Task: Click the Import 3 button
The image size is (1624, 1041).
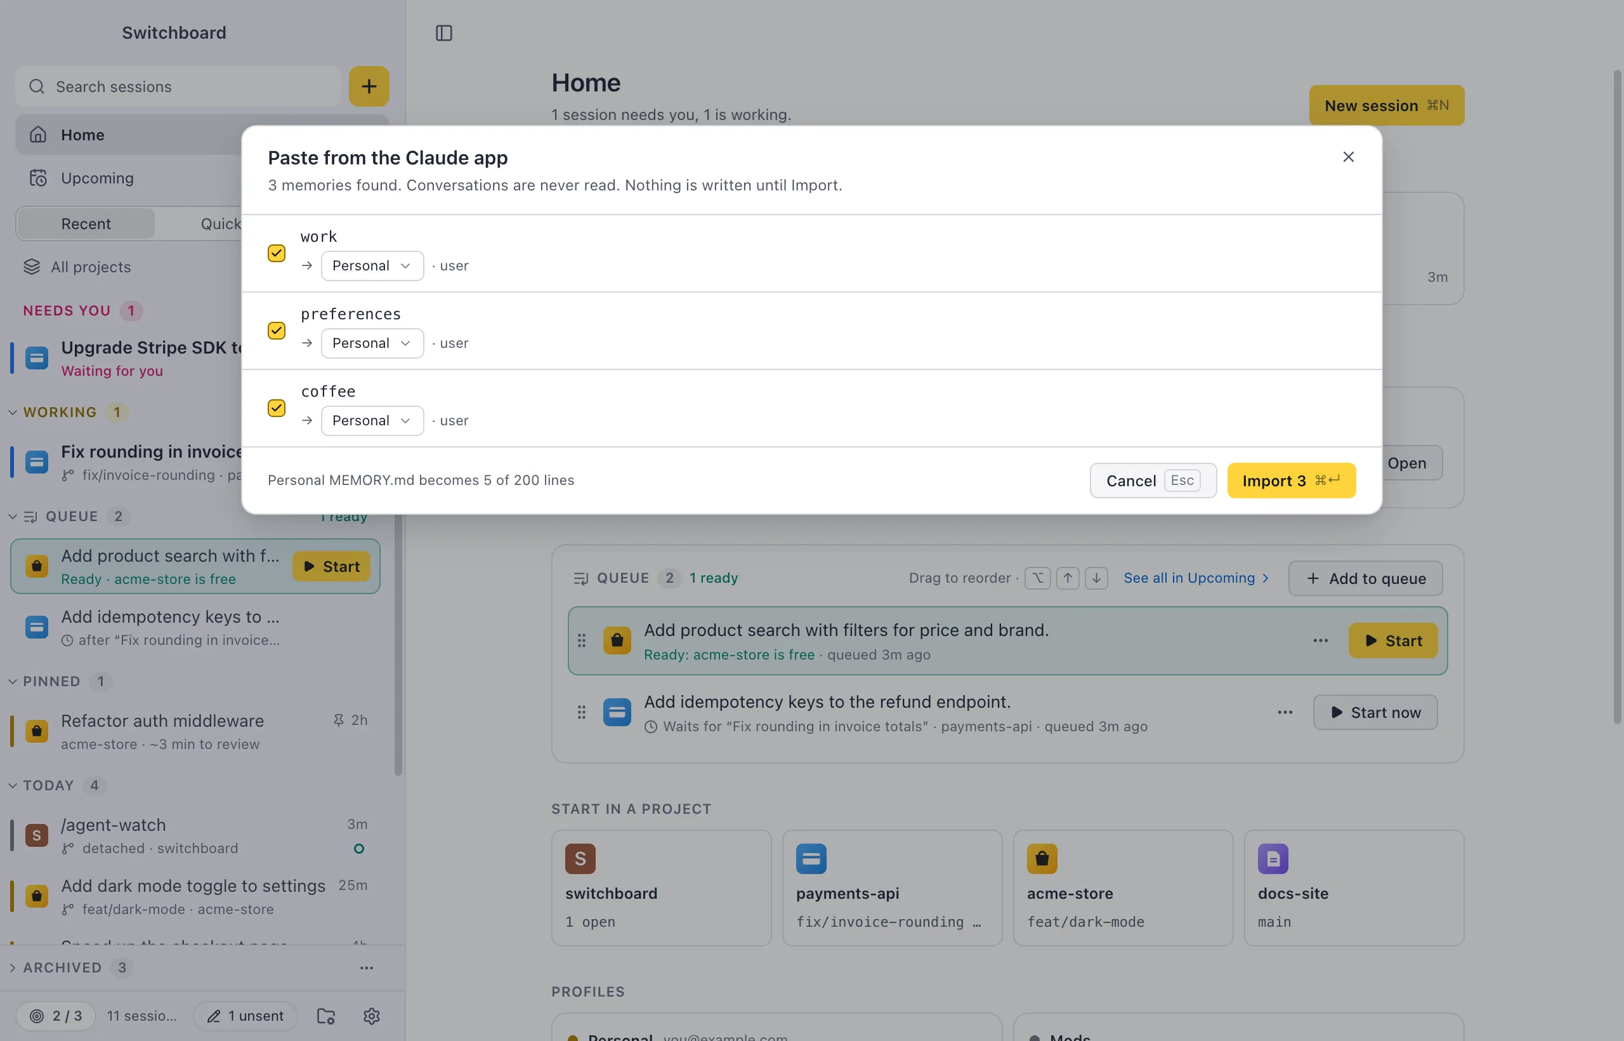Action: coord(1291,480)
